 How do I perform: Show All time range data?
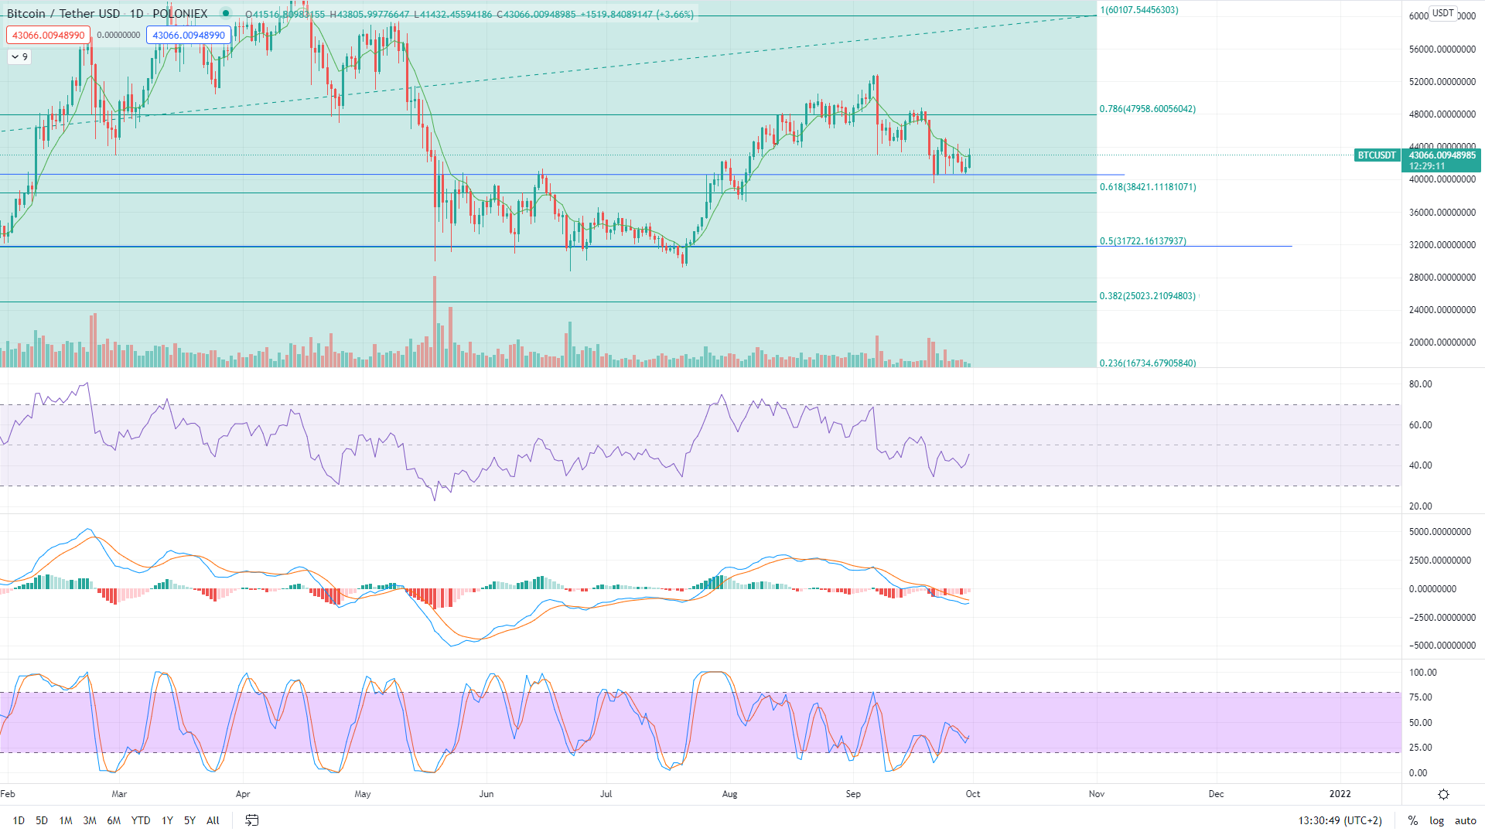213,820
